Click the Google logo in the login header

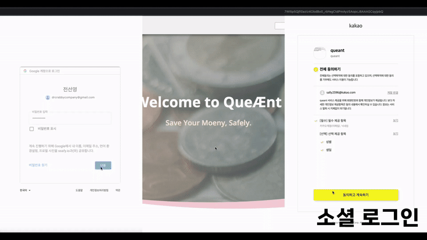click(25, 71)
